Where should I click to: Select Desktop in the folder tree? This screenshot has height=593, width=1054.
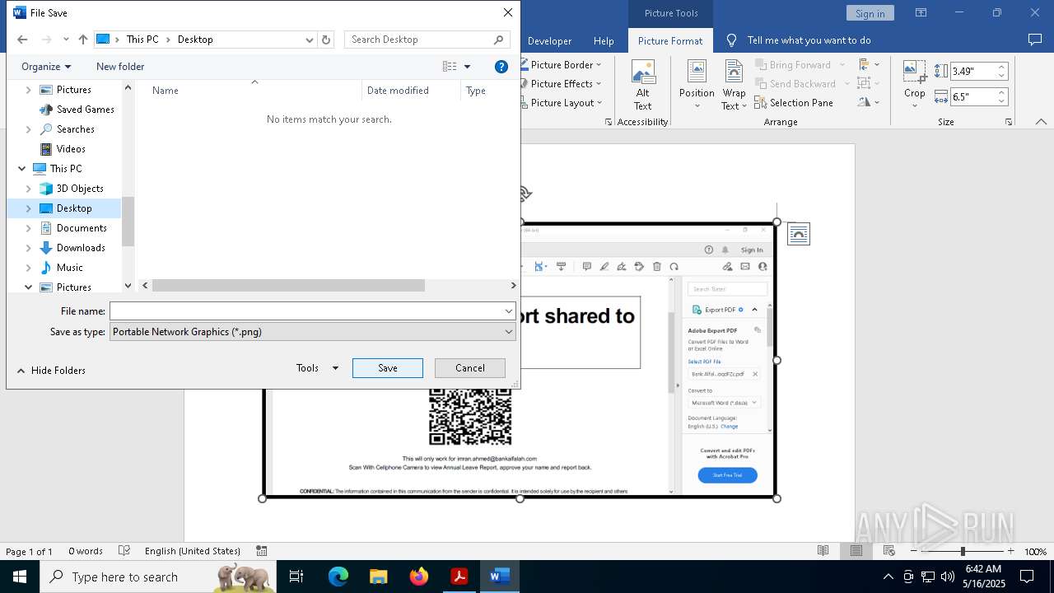coord(74,208)
